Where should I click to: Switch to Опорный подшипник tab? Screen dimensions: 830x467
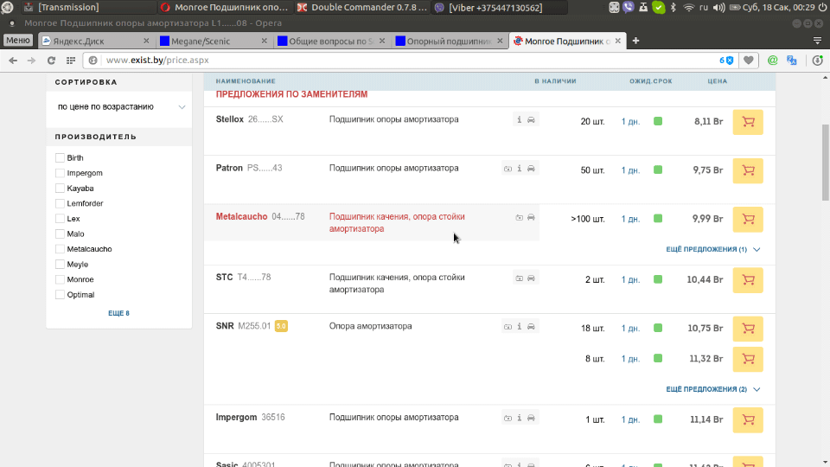449,41
